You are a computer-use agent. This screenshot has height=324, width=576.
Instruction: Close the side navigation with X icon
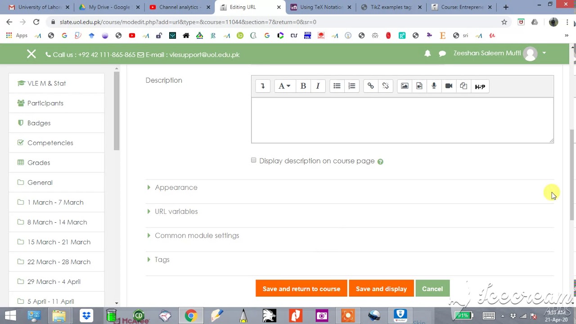31,54
